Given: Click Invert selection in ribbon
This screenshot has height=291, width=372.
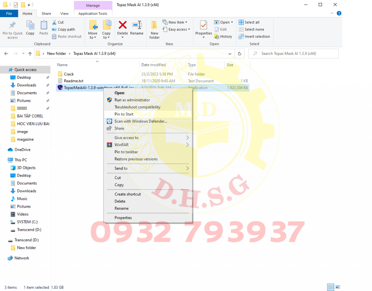Looking at the screenshot, I should click(254, 37).
